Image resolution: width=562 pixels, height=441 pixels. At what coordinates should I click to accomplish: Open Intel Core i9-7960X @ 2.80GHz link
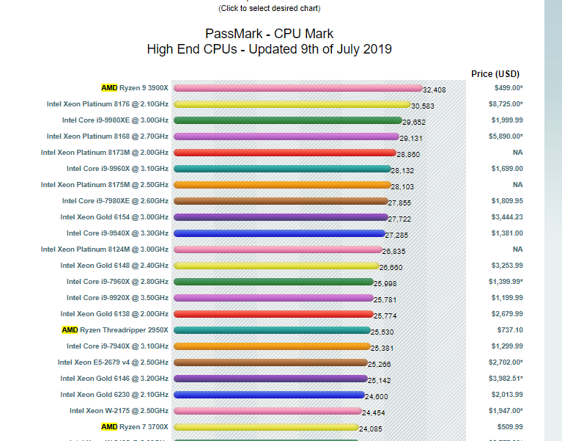coord(117,282)
